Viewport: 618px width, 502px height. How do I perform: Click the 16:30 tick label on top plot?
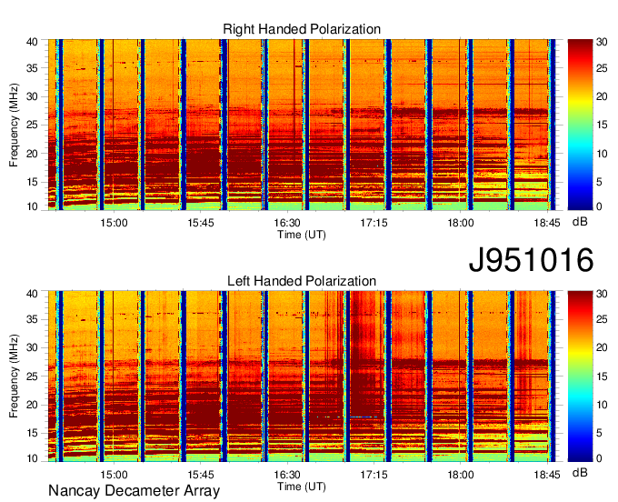287,223
